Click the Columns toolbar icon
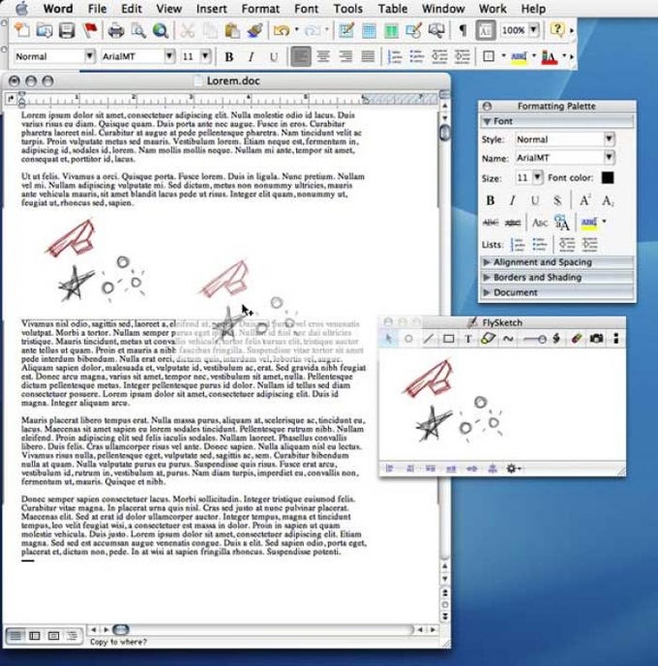This screenshot has width=658, height=666. (x=391, y=30)
